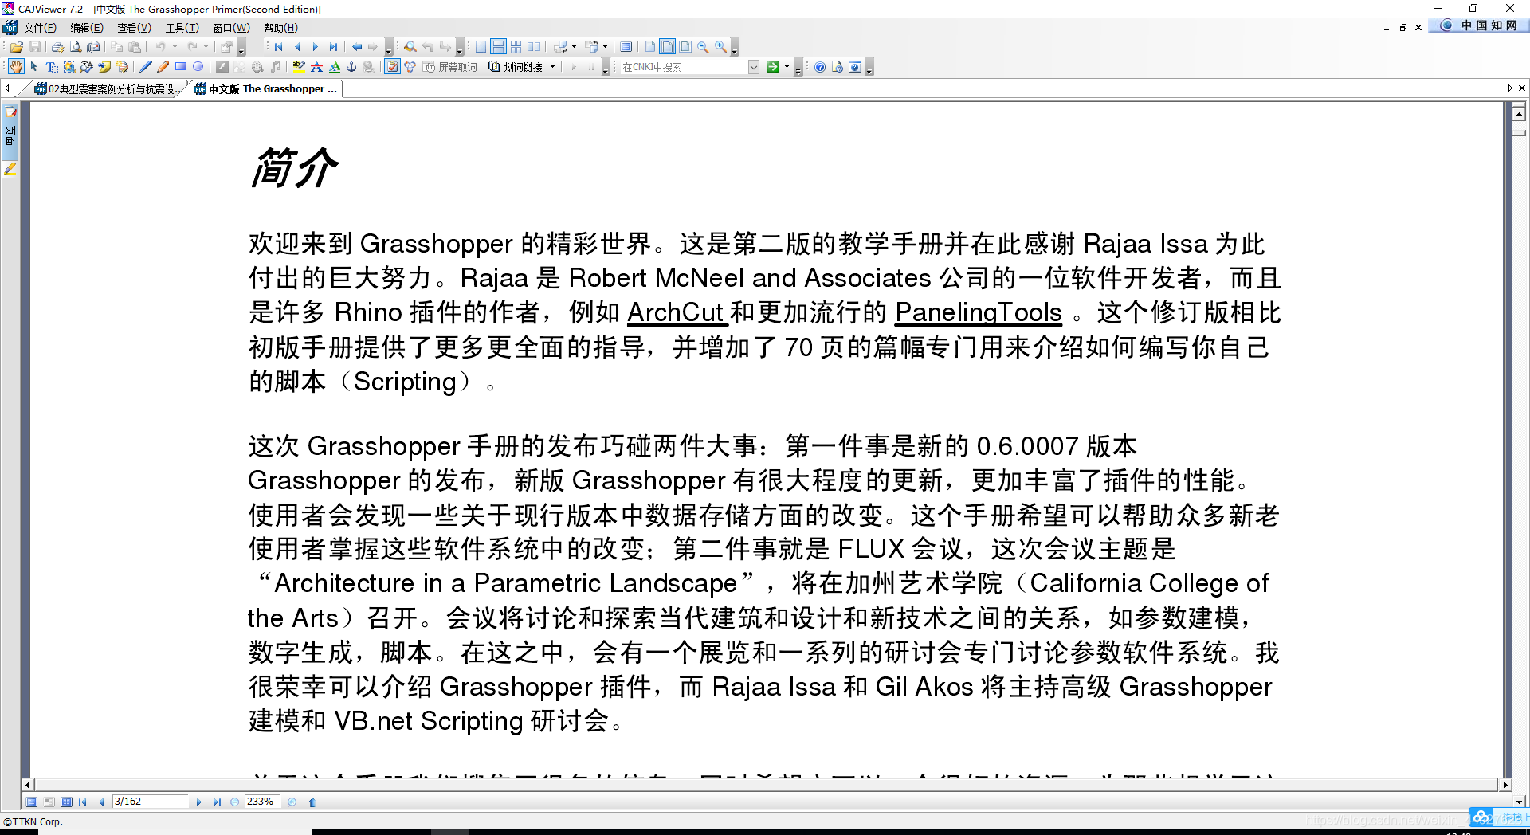This screenshot has width=1530, height=835.
Task: Jump to last page in top toolbar
Action: 333,47
